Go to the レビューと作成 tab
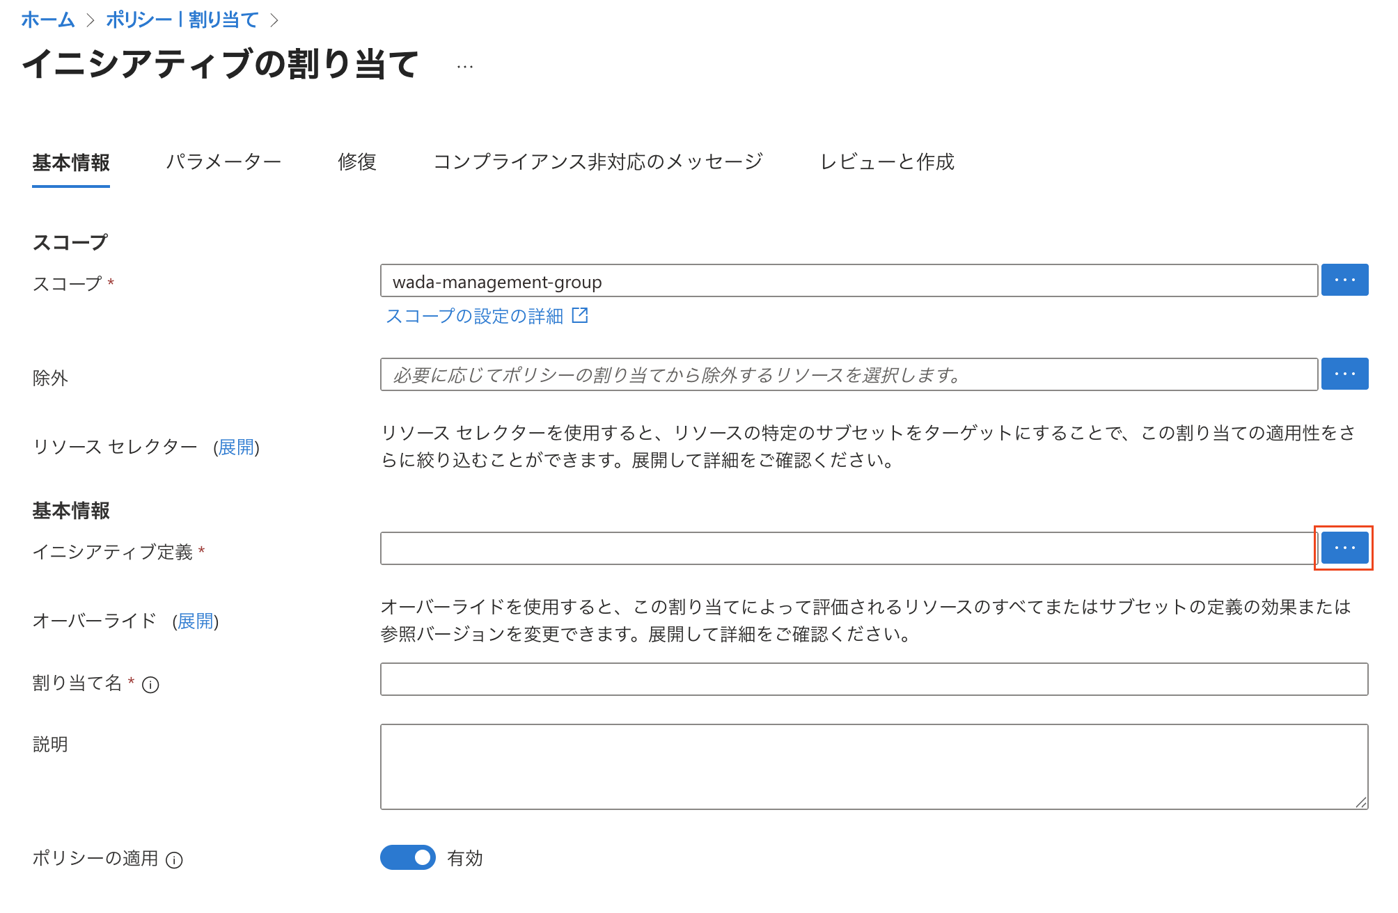The width and height of the screenshot is (1398, 913). click(887, 162)
